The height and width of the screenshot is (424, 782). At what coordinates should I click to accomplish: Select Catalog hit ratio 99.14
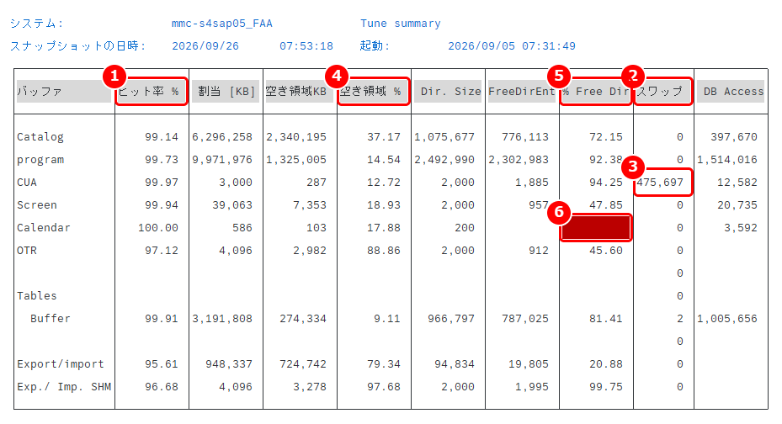pyautogui.click(x=161, y=137)
